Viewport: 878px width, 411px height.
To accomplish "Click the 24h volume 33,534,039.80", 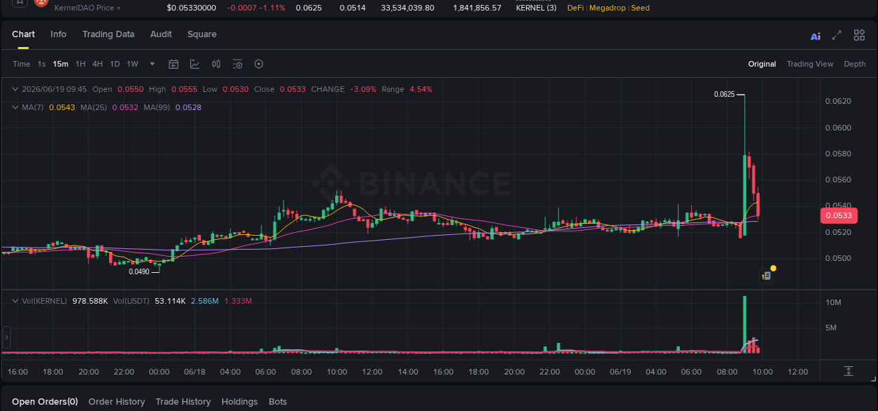I will pos(407,8).
